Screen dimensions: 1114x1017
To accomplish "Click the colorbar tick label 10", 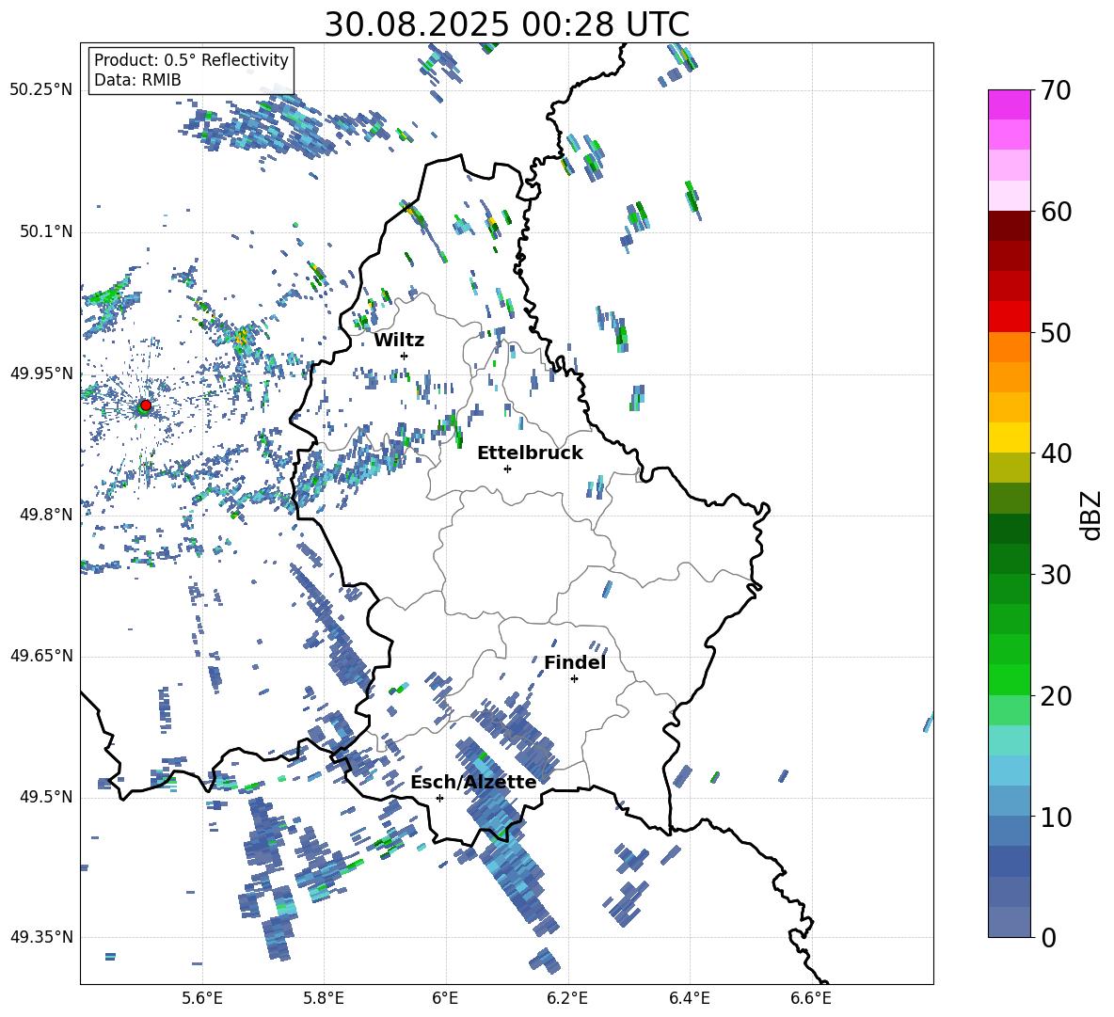I will pos(1057,818).
